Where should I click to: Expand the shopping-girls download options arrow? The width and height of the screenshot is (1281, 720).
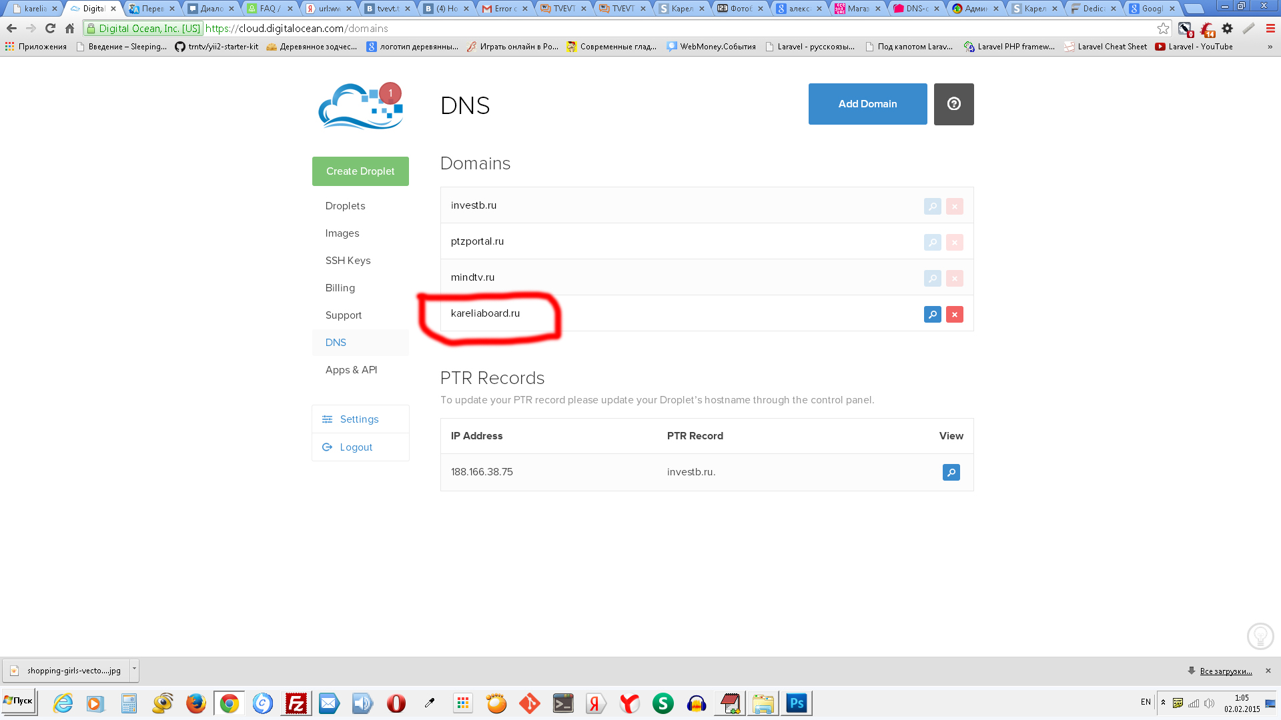(134, 669)
